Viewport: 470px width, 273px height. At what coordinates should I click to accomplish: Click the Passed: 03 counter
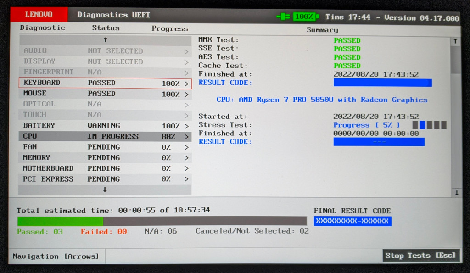40,232
